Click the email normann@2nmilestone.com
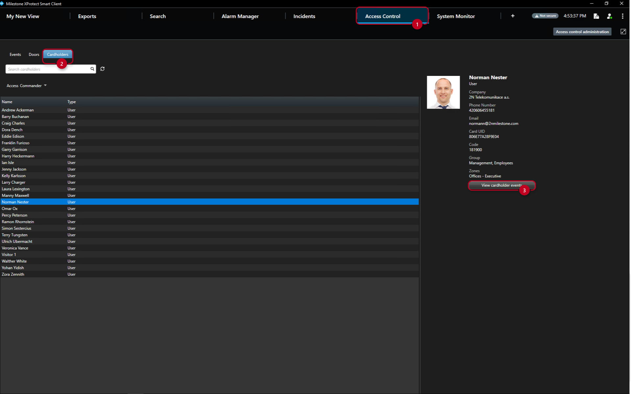 click(494, 124)
